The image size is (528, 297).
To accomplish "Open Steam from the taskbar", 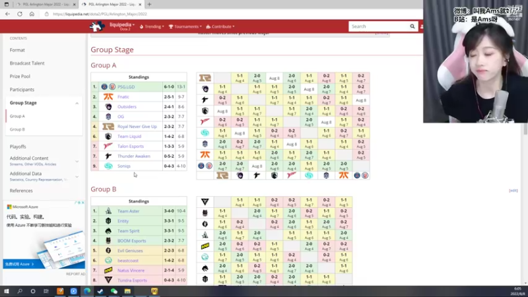I will pyautogui.click(x=100, y=291).
